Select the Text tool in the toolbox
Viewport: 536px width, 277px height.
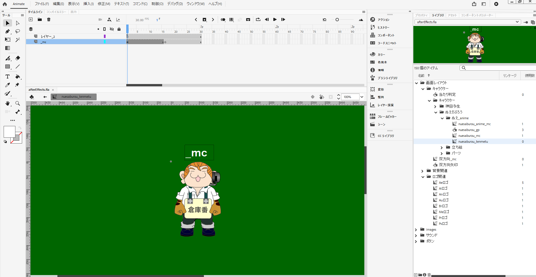8,77
